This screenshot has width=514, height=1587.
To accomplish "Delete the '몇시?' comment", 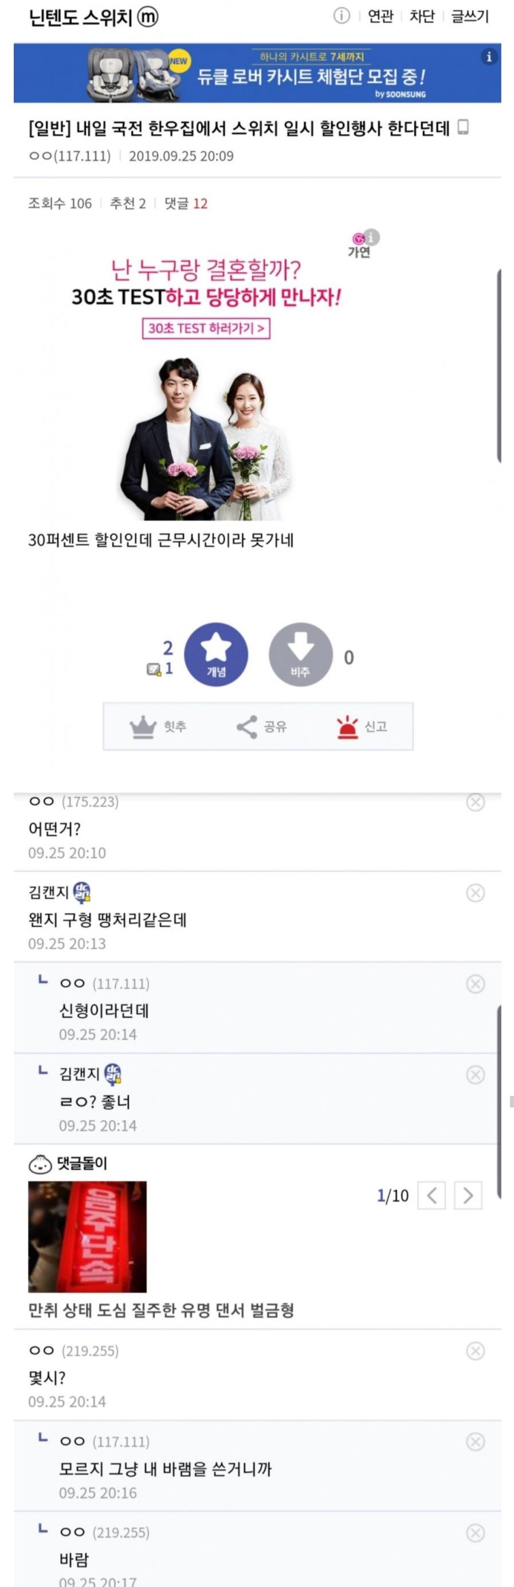I will (x=475, y=1351).
